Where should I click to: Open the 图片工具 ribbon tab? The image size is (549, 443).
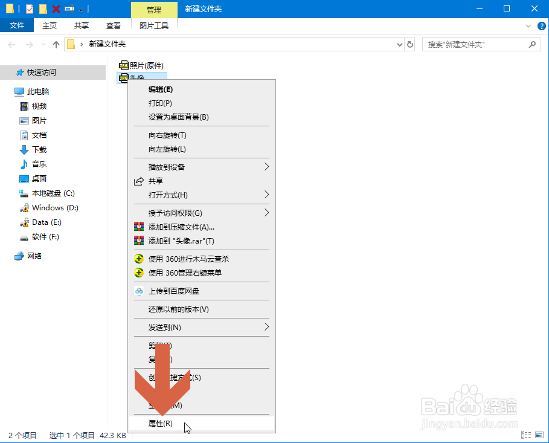click(154, 25)
